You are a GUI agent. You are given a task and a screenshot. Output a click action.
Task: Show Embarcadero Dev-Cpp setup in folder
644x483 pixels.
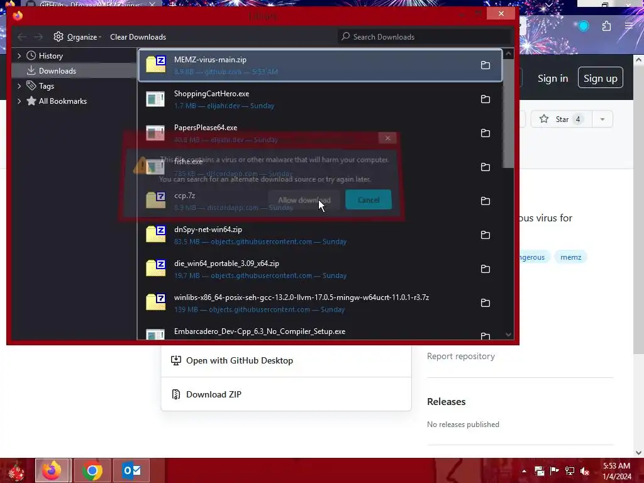pyautogui.click(x=486, y=336)
